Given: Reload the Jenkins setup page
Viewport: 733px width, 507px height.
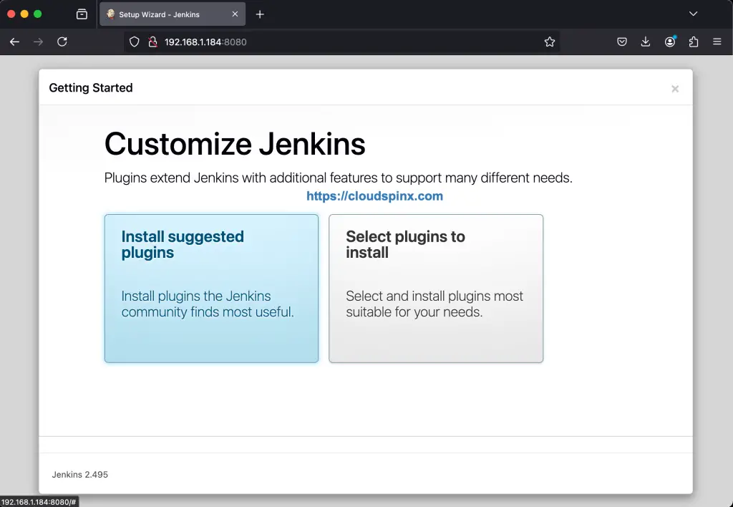Looking at the screenshot, I should (62, 42).
